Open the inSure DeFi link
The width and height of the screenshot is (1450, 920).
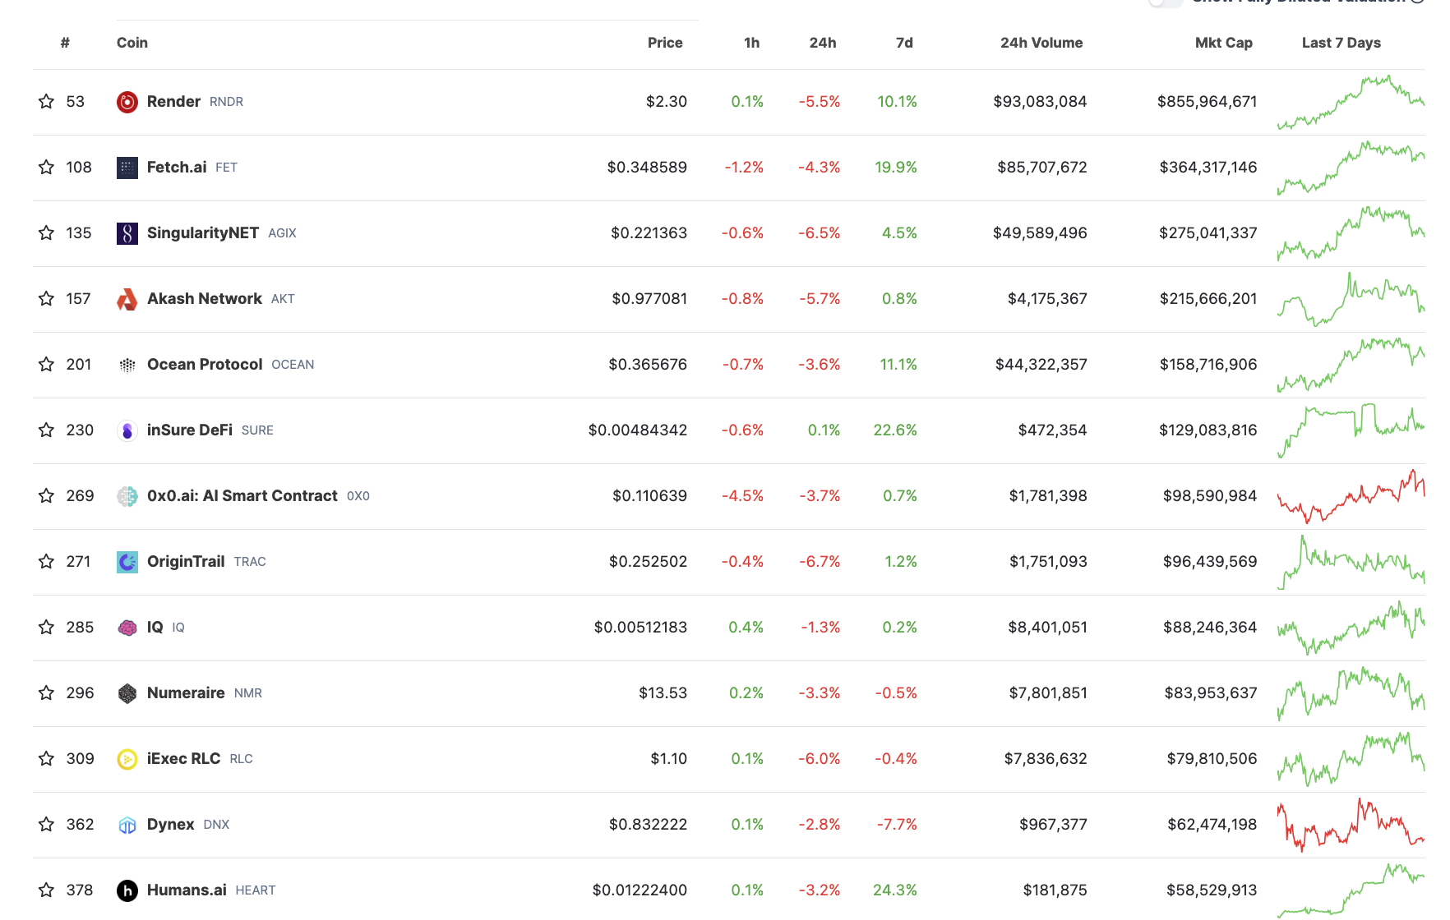point(190,430)
